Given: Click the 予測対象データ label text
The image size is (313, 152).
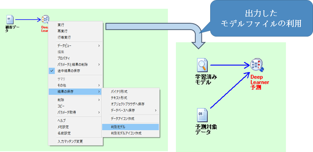Looking at the screenshot, I should [206, 130].
